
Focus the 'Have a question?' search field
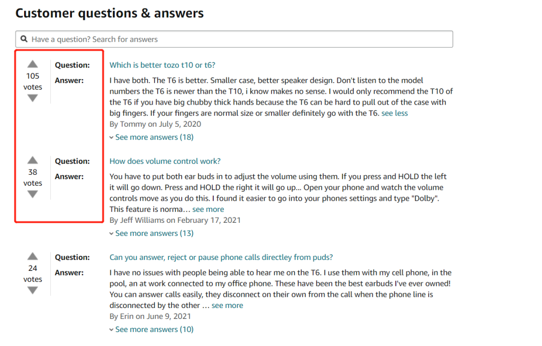234,39
